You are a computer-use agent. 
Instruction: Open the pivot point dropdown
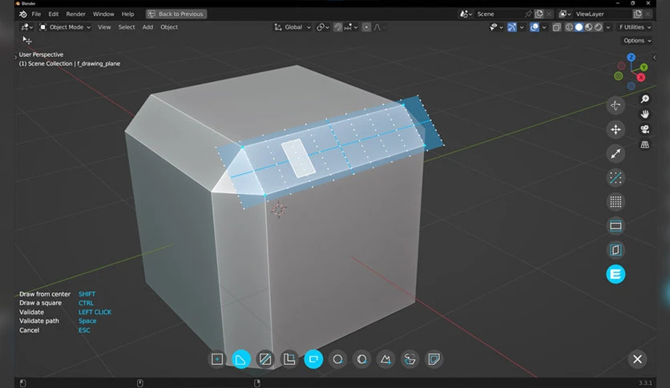(x=323, y=27)
